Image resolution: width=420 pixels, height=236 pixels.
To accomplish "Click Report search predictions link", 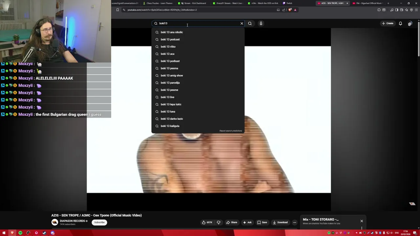I will (x=231, y=131).
